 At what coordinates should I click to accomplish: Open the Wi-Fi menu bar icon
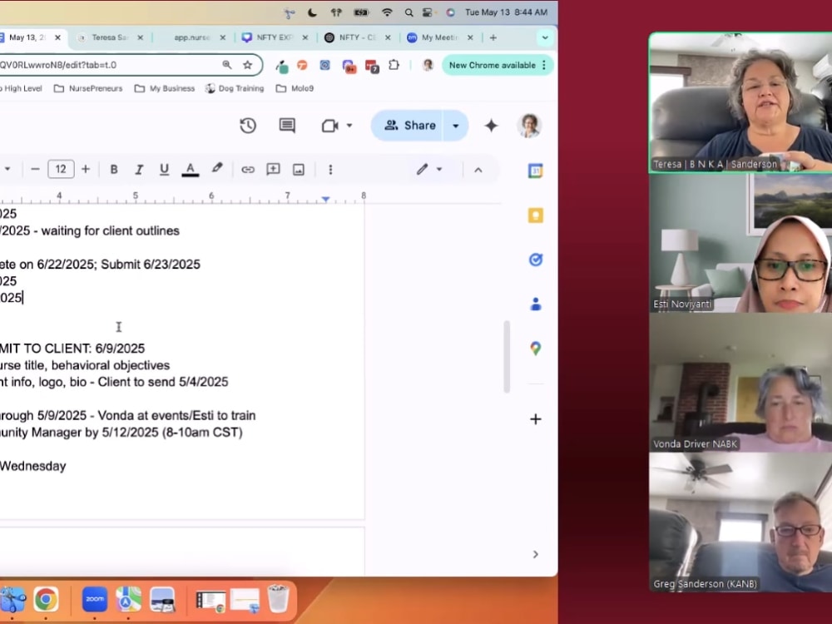click(x=388, y=12)
